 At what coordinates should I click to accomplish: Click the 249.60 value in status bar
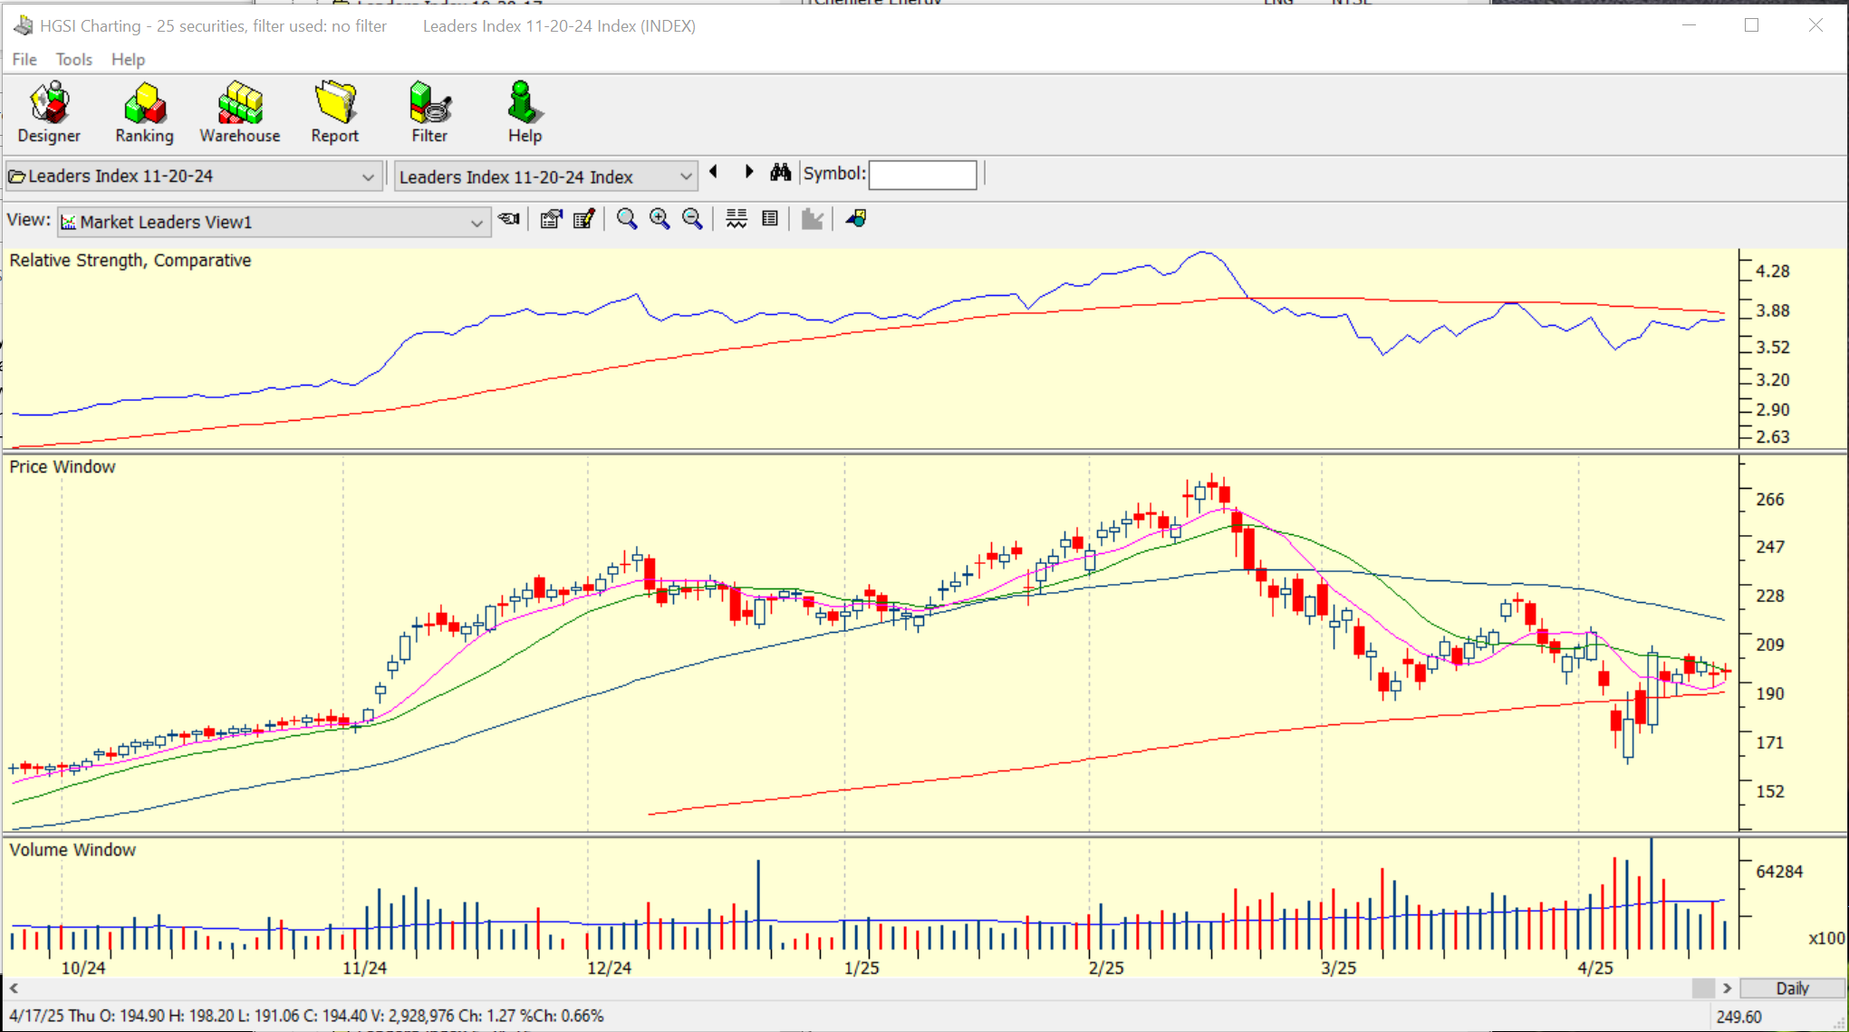(1738, 1017)
